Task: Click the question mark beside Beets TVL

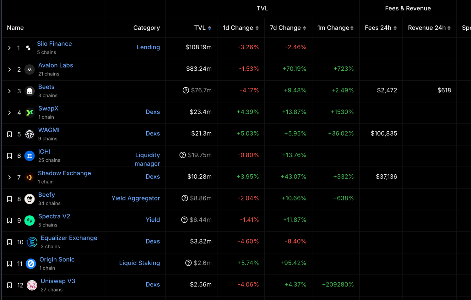Action: tap(186, 90)
